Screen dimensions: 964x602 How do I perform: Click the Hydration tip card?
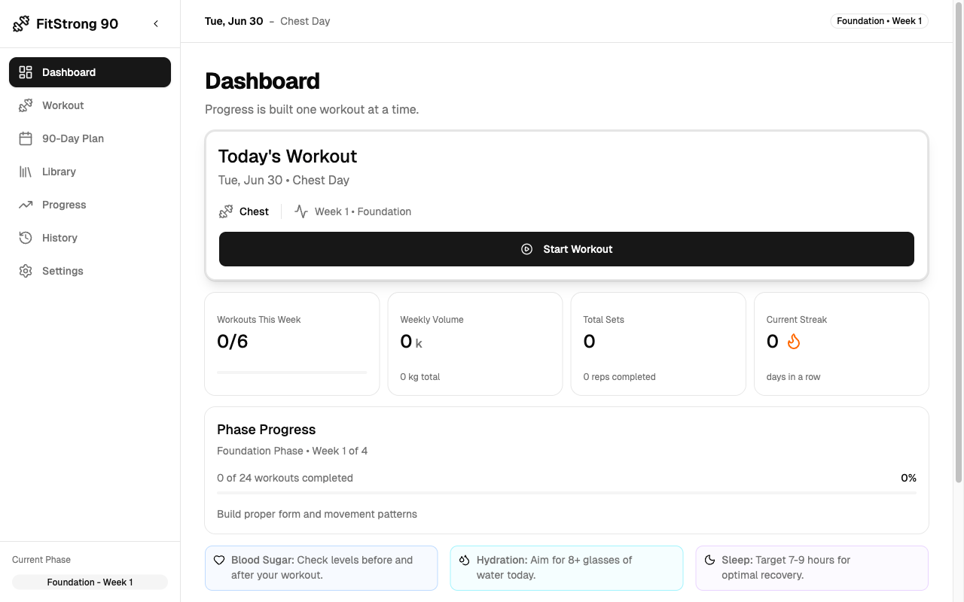click(566, 568)
